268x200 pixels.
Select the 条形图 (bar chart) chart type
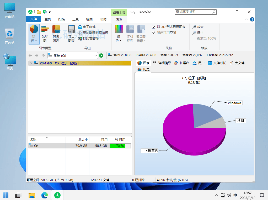click(45, 34)
